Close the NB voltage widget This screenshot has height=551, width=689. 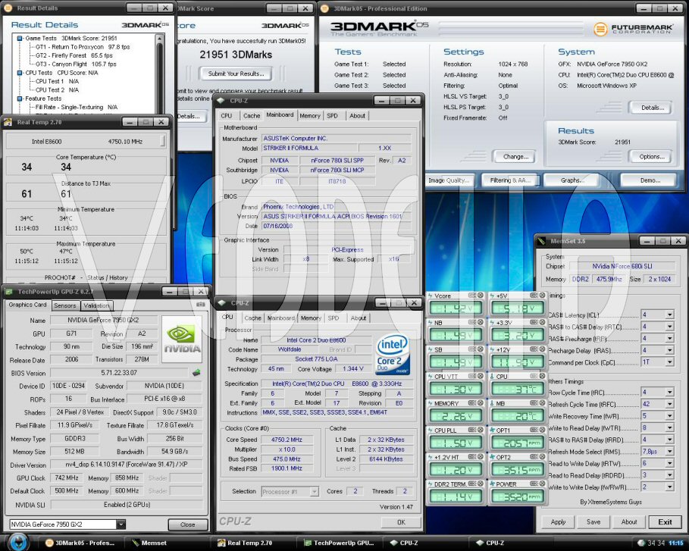click(481, 322)
